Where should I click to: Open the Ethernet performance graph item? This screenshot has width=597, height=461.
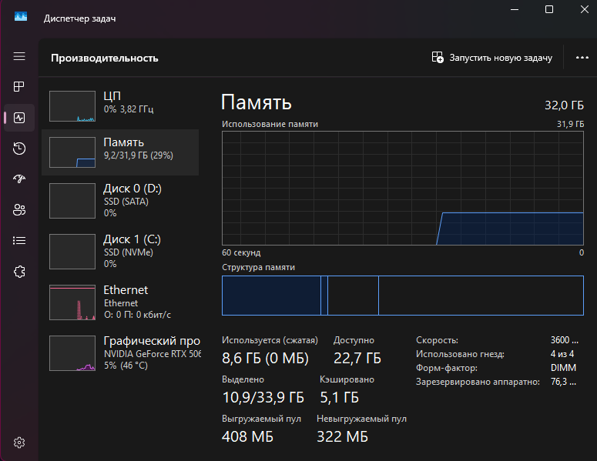point(119,301)
